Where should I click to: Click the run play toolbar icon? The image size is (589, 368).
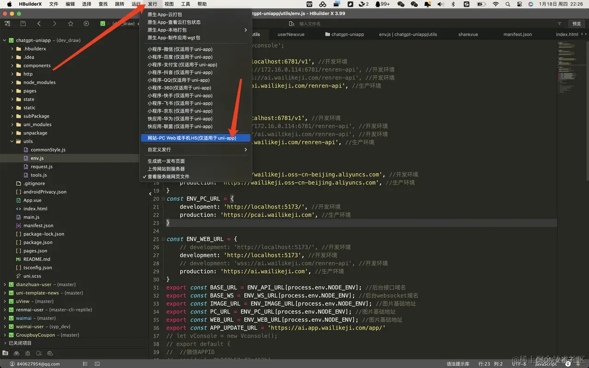tap(86, 23)
